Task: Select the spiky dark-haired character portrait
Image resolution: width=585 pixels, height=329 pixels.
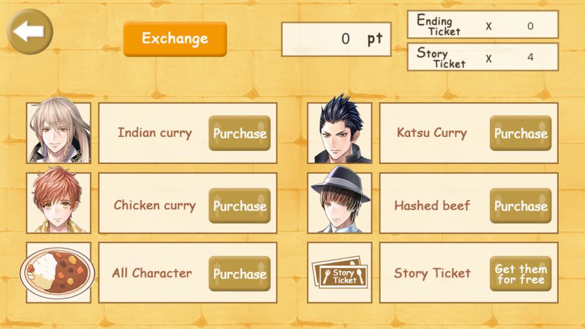Action: [339, 132]
